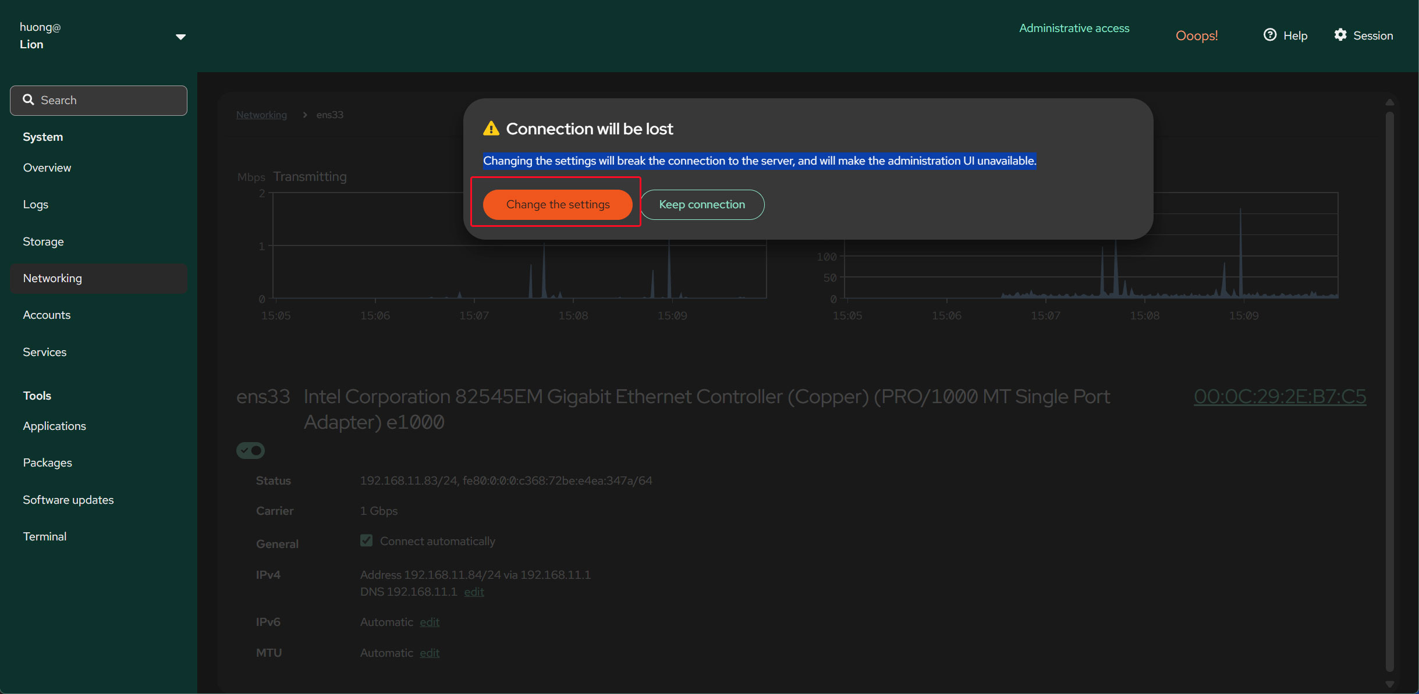Click the breadcrumb chevron before ens33
Viewport: 1419px width, 694px height.
[x=304, y=115]
